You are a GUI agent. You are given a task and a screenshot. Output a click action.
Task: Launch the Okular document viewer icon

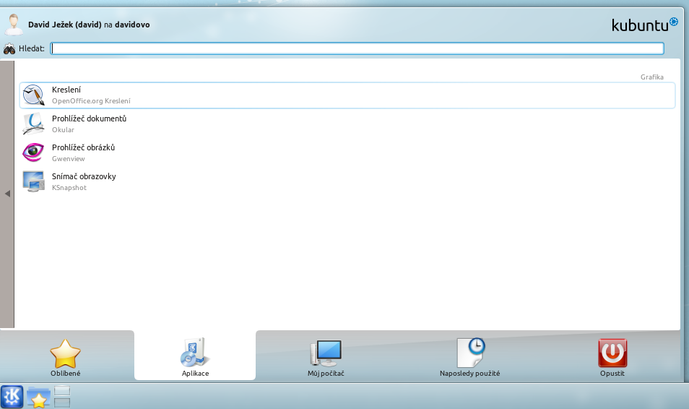coord(33,124)
